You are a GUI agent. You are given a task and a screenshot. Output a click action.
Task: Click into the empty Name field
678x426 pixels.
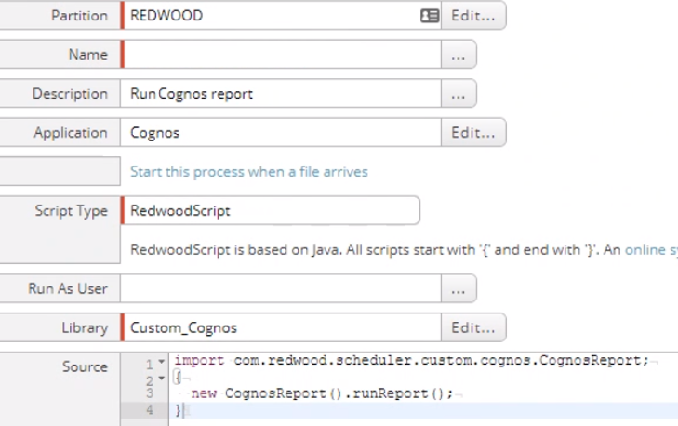pyautogui.click(x=282, y=55)
